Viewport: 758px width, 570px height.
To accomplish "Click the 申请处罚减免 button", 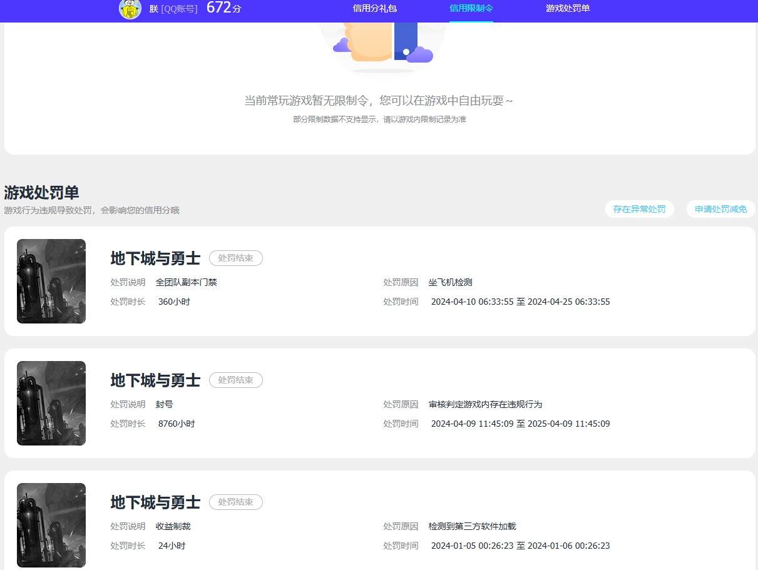I will 721,210.
